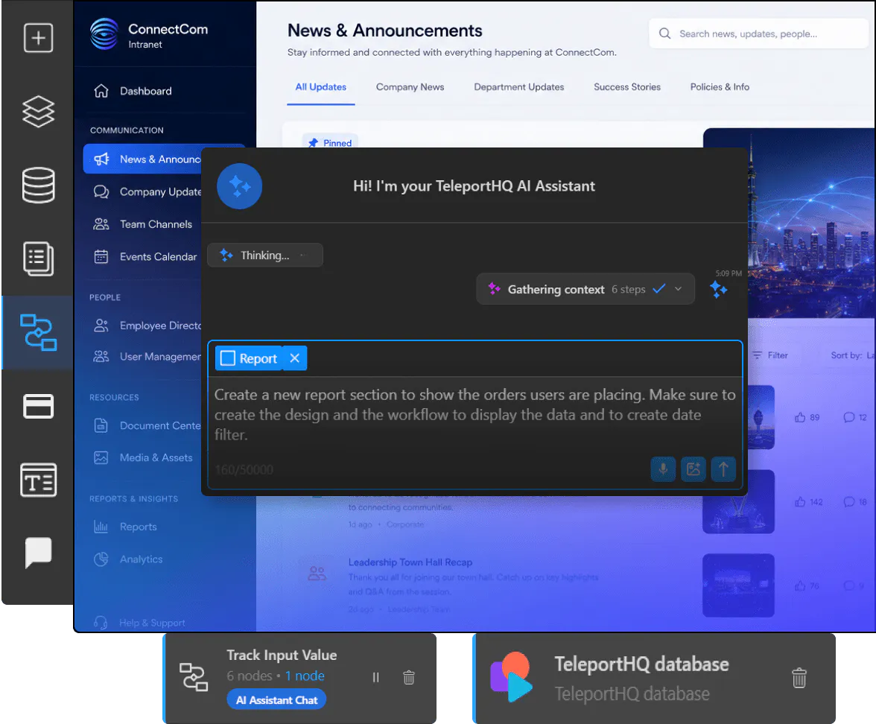Click the Filter button
The image size is (876, 724).
770,355
